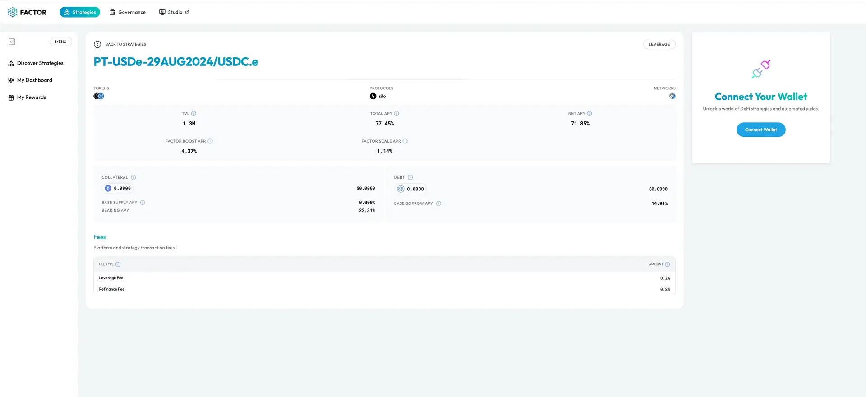Click the LEVERAGE tag badge
This screenshot has width=866, height=397.
click(x=659, y=44)
